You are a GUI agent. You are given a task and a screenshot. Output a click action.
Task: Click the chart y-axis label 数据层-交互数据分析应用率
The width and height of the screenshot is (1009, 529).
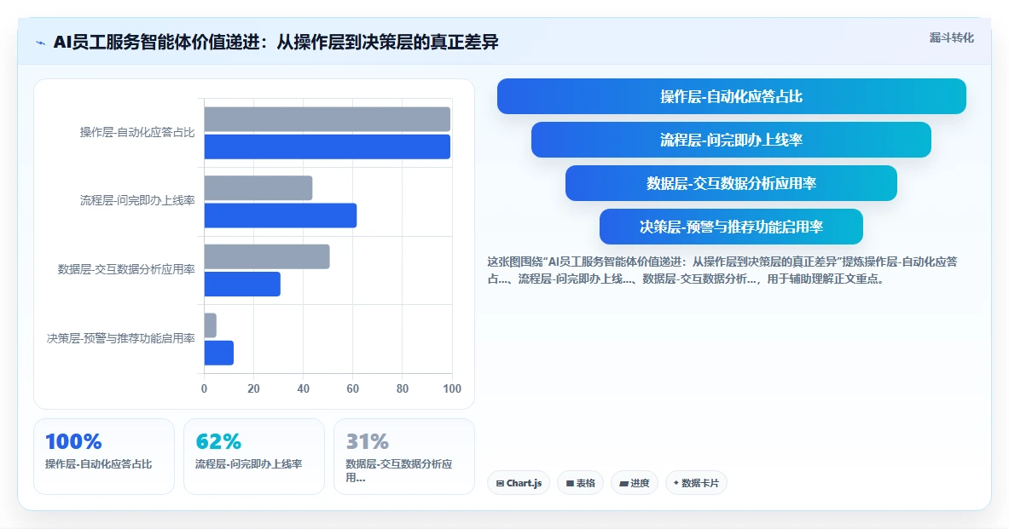[126, 269]
